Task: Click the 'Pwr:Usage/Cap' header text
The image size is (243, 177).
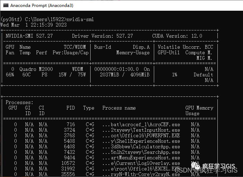Action: (71, 53)
